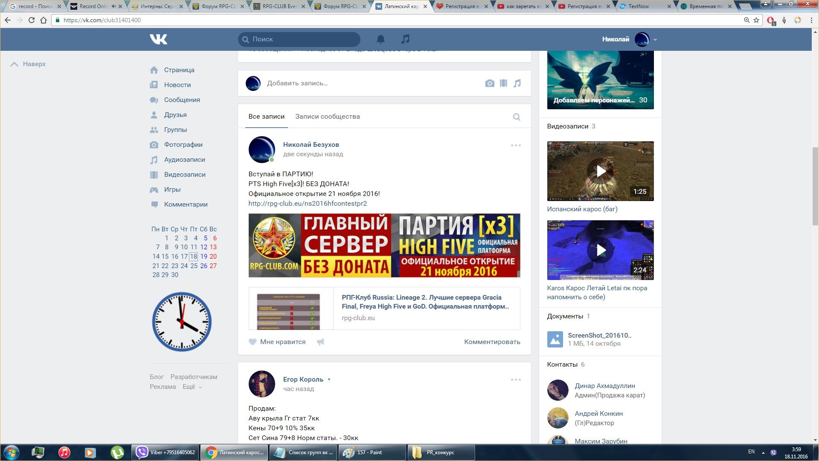Open uTorrent taskbar icon

click(x=117, y=452)
